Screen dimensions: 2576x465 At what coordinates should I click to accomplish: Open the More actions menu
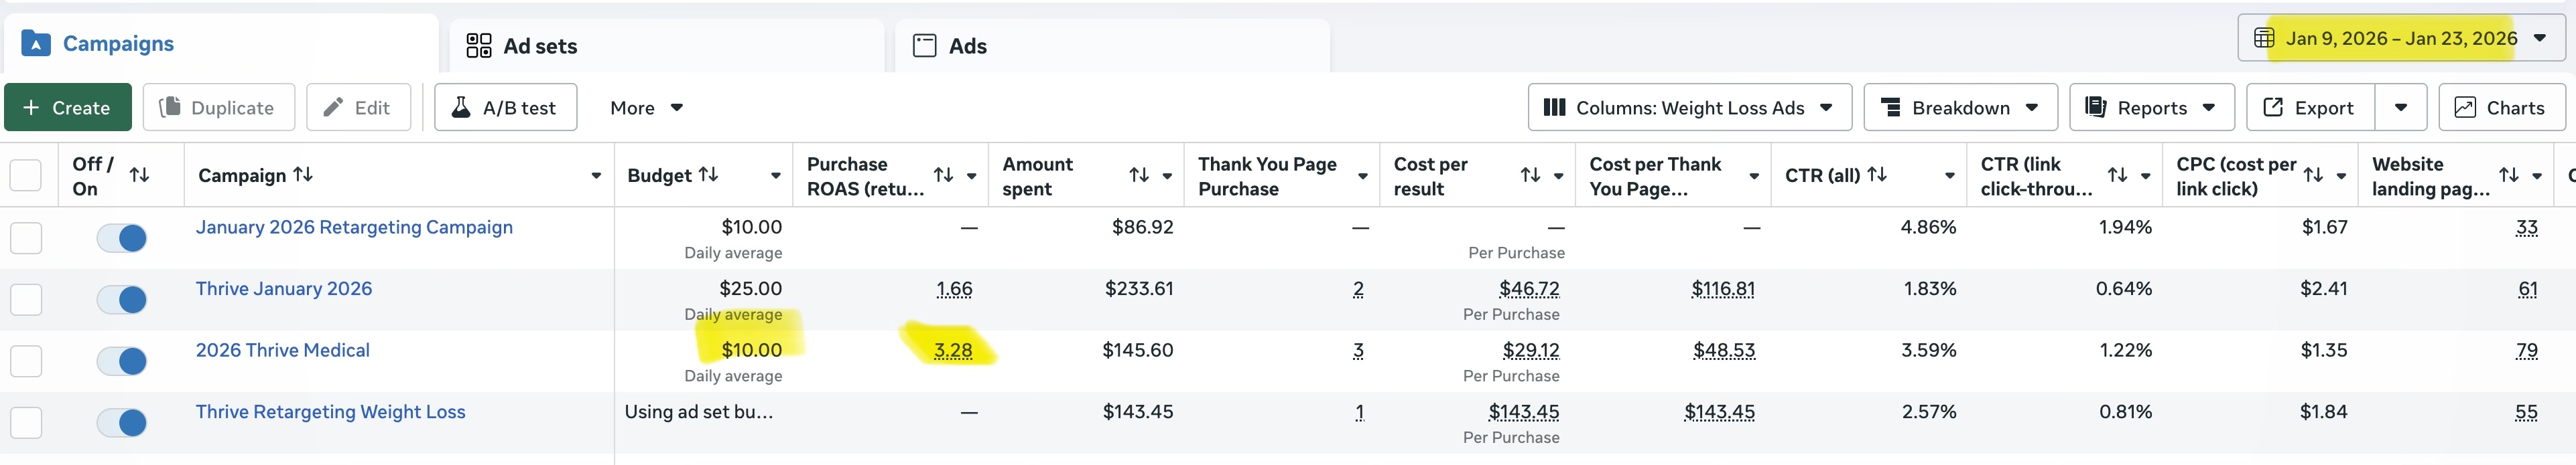coord(646,108)
